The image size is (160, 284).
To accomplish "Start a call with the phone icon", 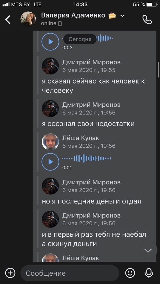I will [147, 19].
